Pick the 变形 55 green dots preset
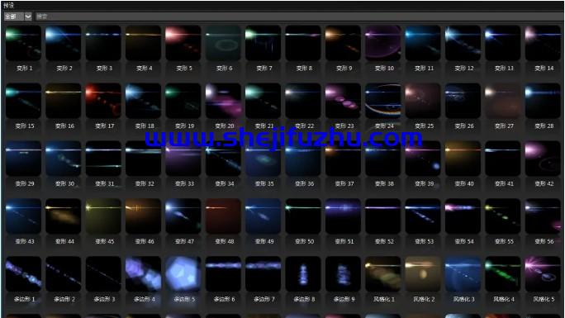The image size is (565, 318). (503, 216)
